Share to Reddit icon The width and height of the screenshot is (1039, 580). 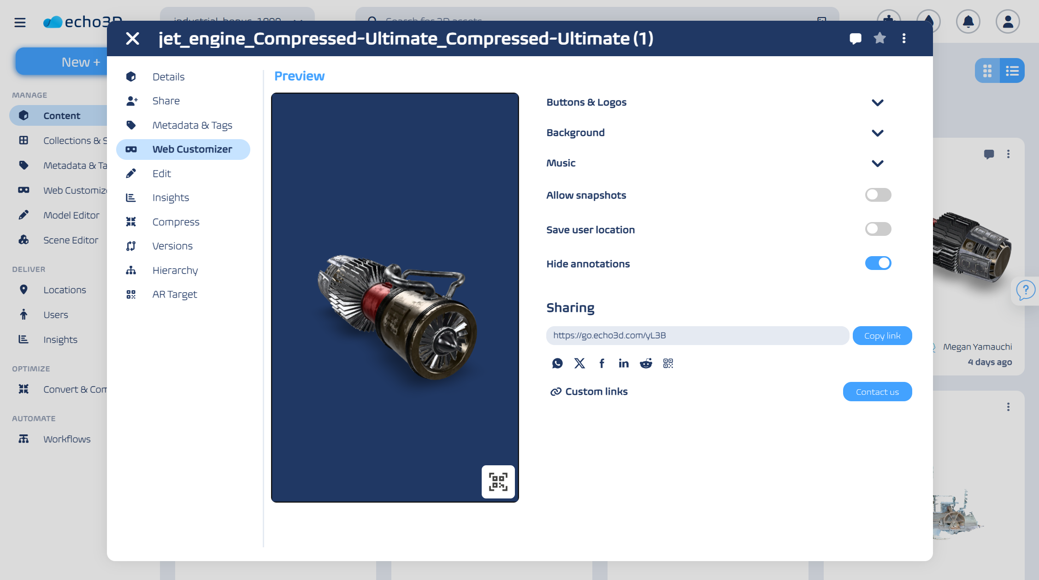[646, 363]
